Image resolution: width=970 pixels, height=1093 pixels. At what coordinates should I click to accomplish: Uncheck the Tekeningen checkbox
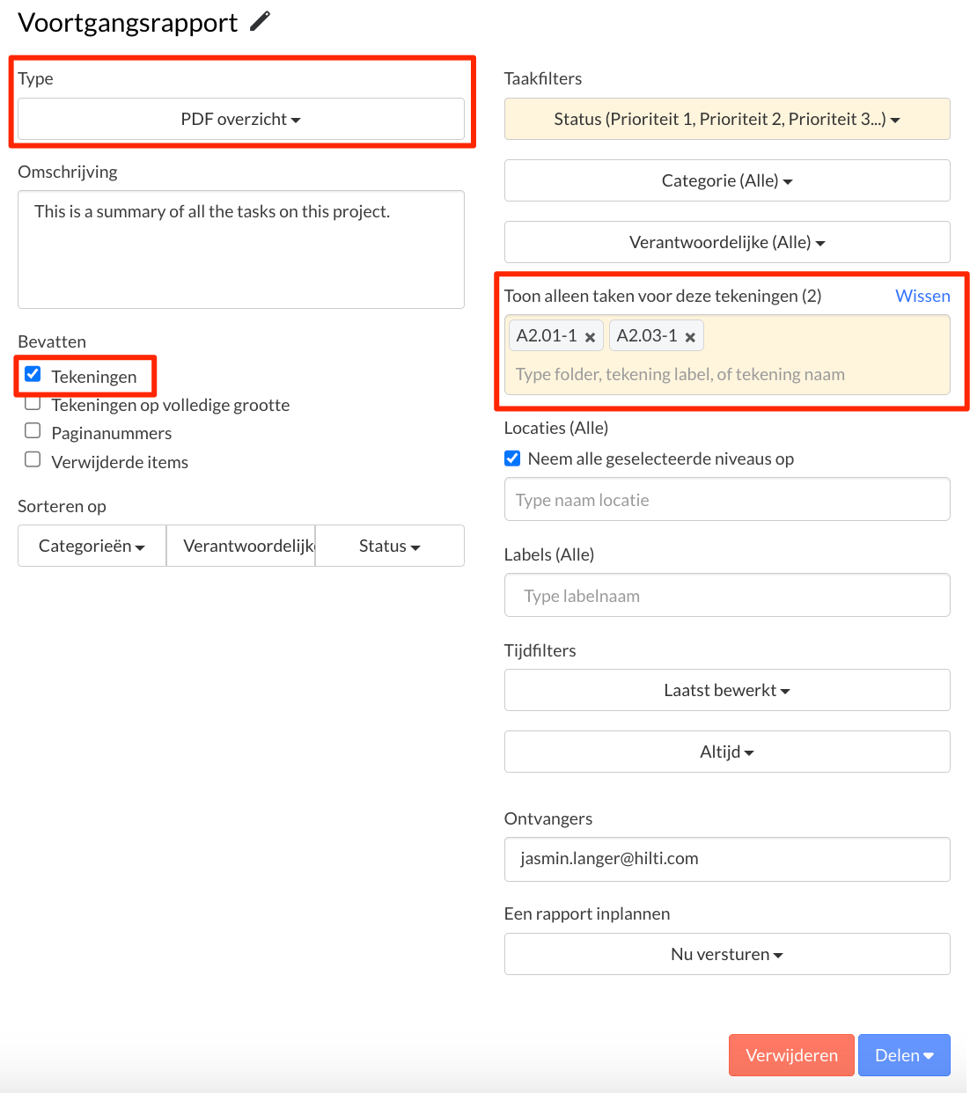(33, 374)
